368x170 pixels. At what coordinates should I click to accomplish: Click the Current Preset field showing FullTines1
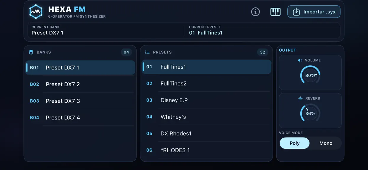click(262, 30)
